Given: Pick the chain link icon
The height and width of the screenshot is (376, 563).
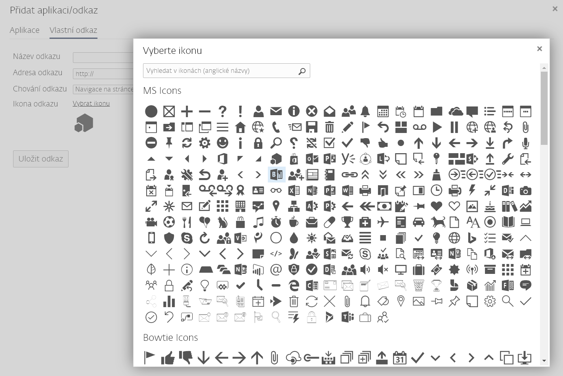Looking at the screenshot, I should [x=349, y=175].
